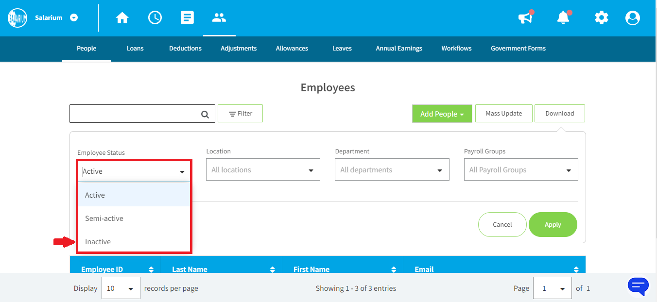
Task: Sort the table by First Name
Action: [394, 269]
